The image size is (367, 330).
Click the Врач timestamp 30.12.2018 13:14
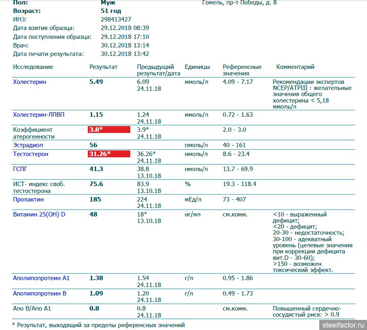[125, 45]
